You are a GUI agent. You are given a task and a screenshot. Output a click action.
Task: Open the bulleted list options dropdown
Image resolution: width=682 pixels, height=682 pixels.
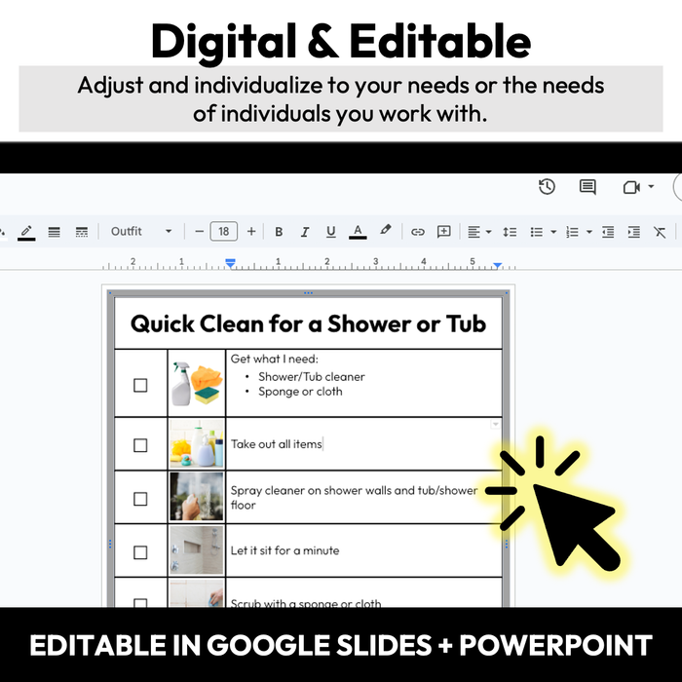(553, 232)
